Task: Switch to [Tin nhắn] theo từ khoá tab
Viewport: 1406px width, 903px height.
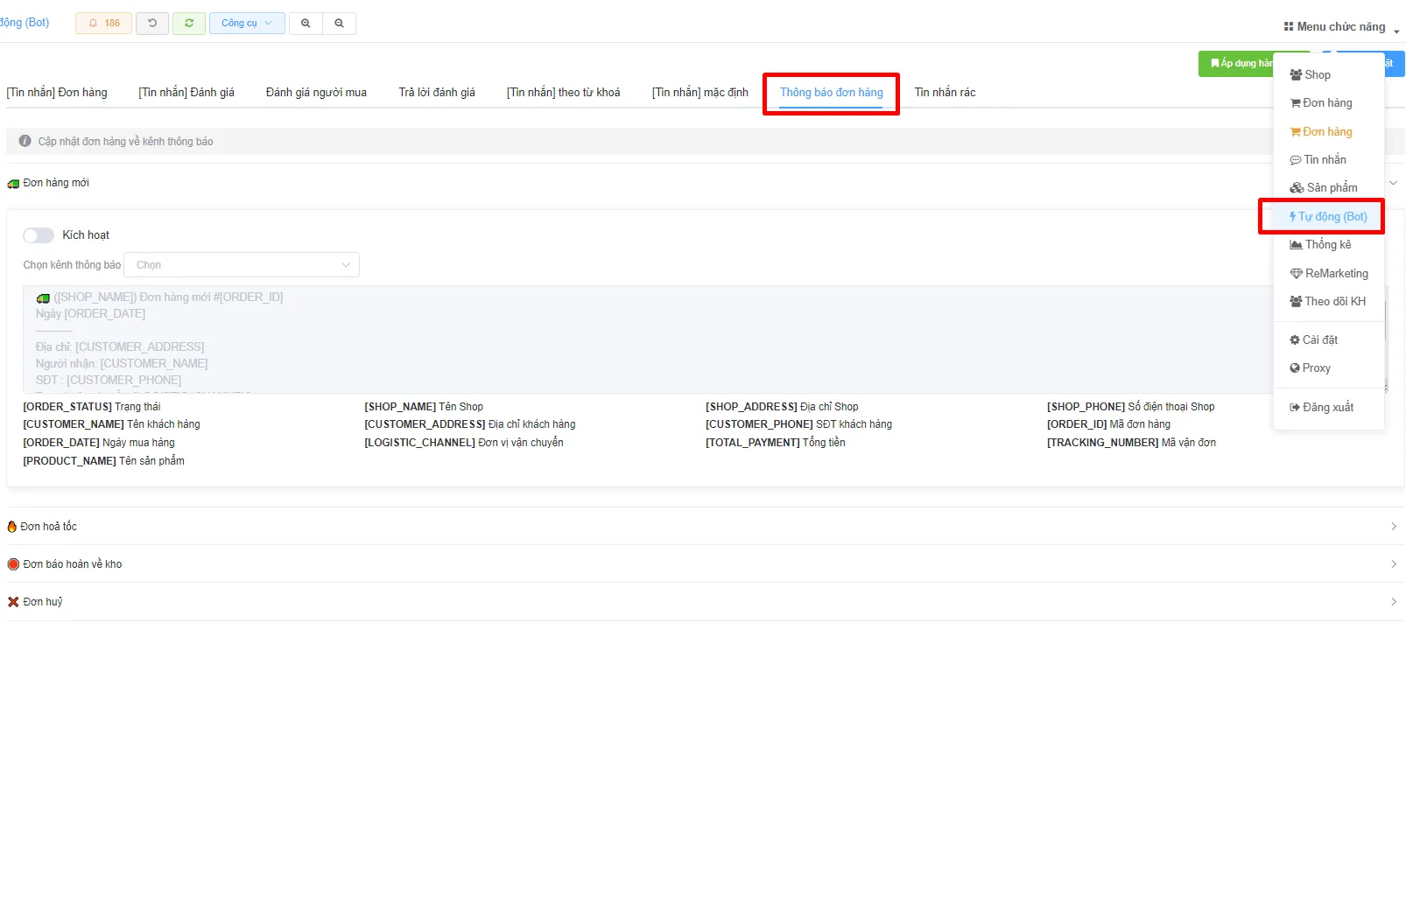Action: click(564, 93)
